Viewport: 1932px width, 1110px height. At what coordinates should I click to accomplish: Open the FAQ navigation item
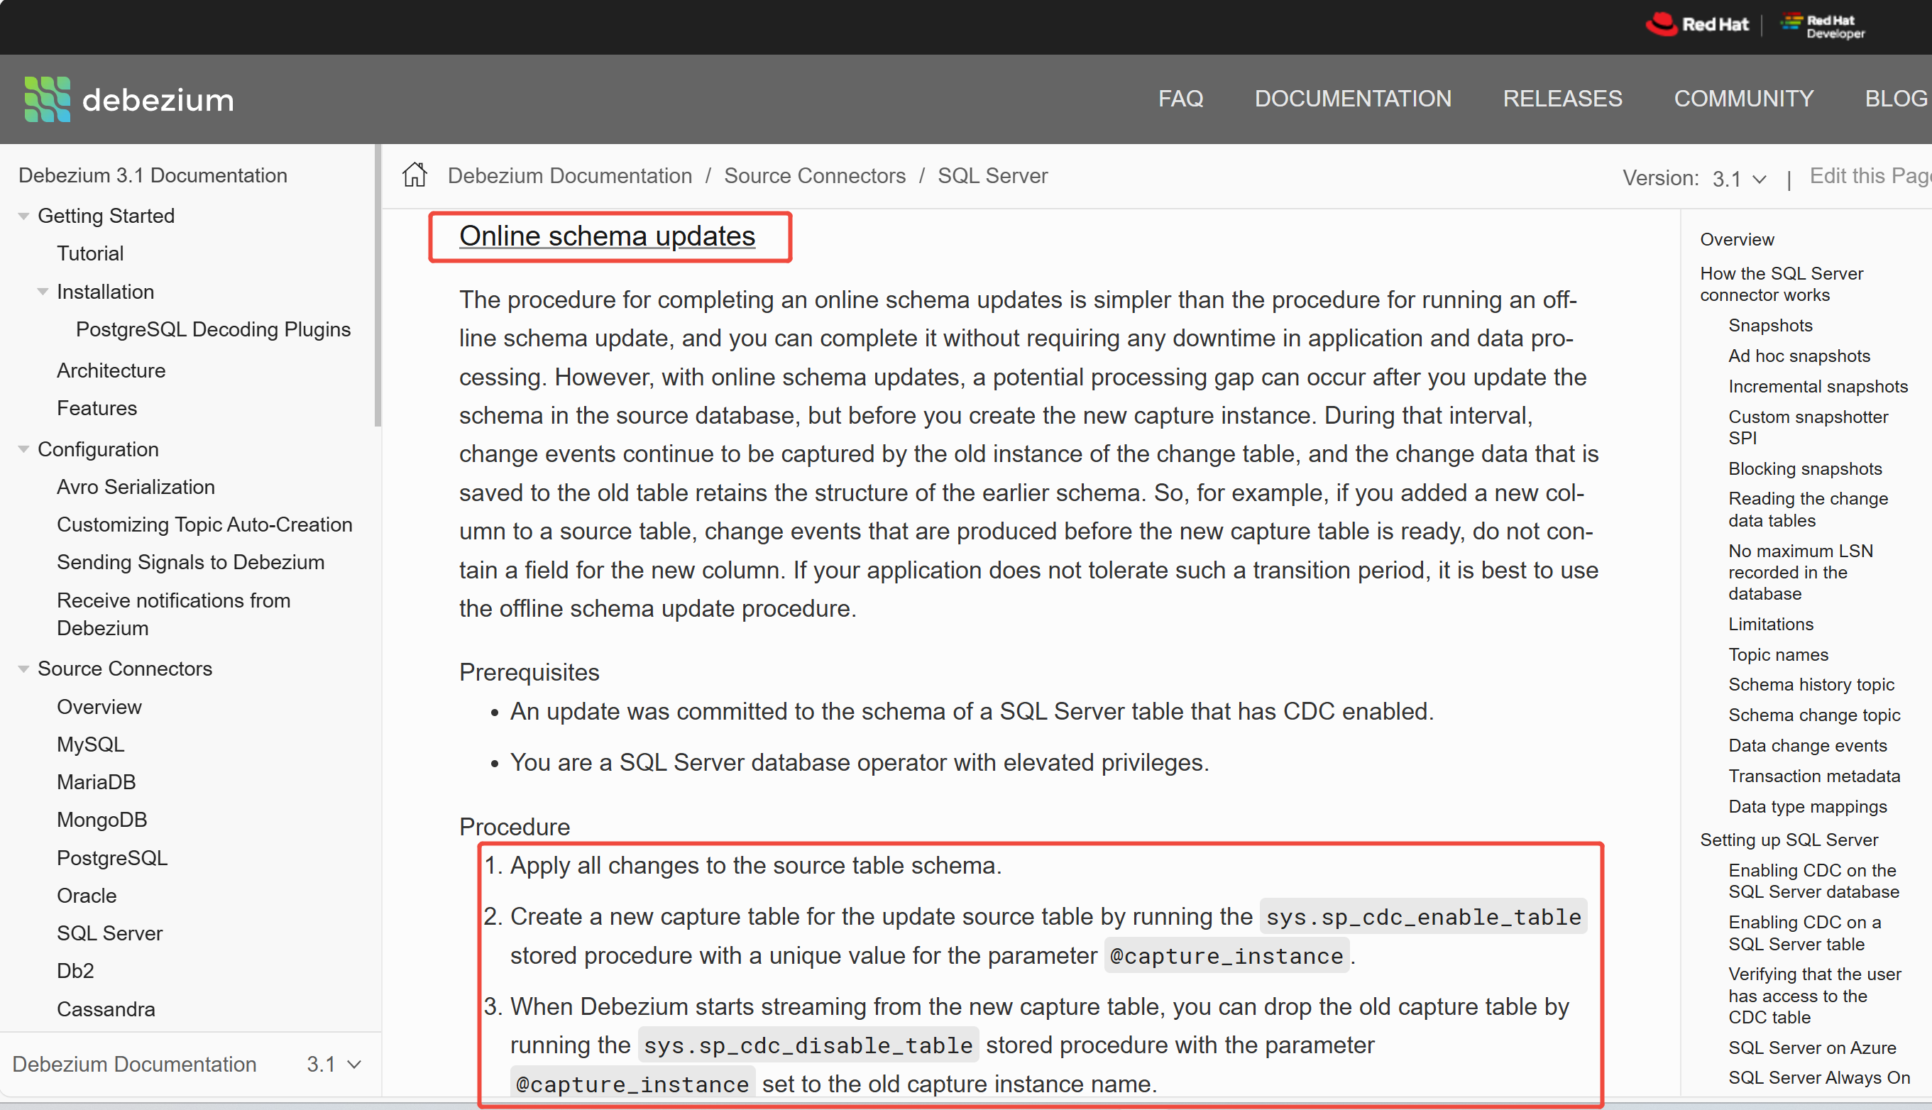pos(1180,99)
